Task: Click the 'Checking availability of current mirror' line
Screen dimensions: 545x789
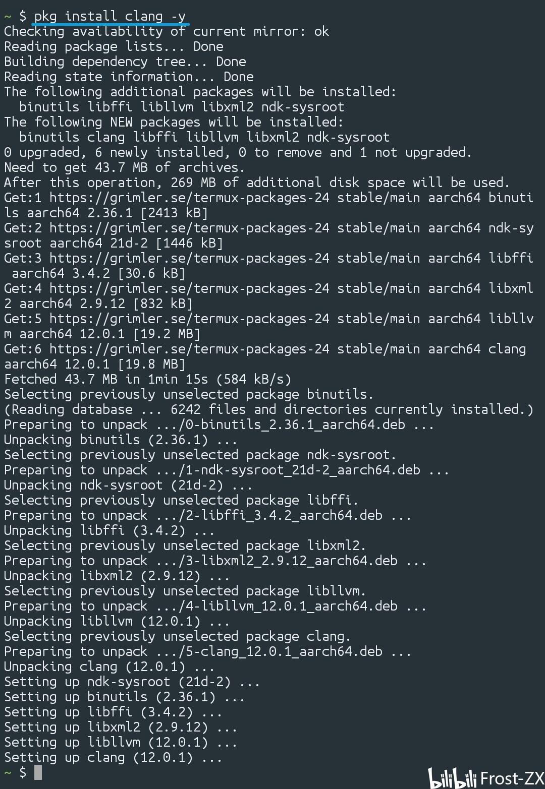Action: coord(166,31)
